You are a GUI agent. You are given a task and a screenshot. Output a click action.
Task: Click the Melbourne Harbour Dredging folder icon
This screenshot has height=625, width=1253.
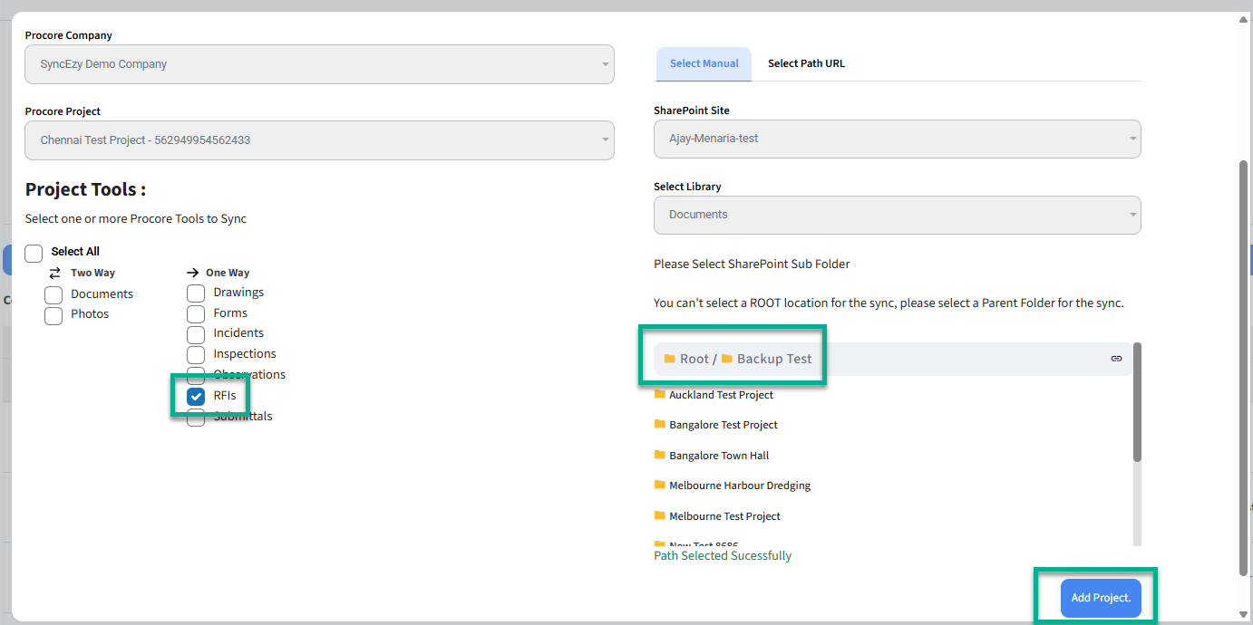pyautogui.click(x=660, y=485)
